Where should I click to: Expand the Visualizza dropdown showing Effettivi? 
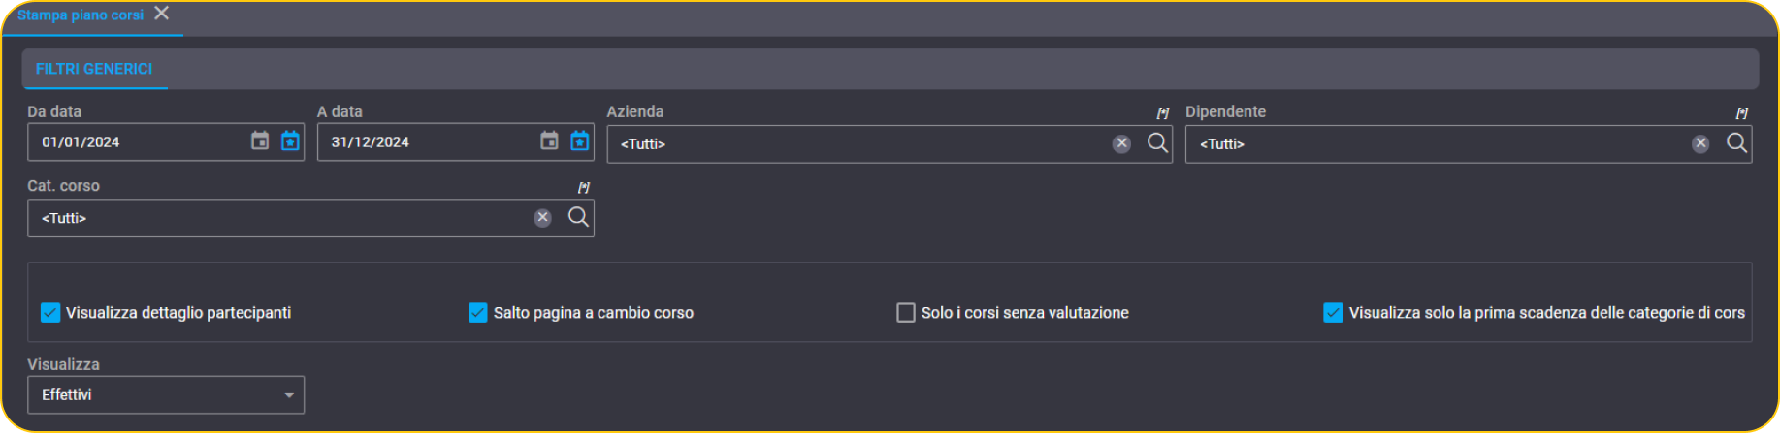point(166,395)
